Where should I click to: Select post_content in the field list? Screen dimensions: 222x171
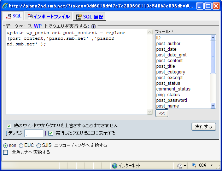(x=169, y=61)
